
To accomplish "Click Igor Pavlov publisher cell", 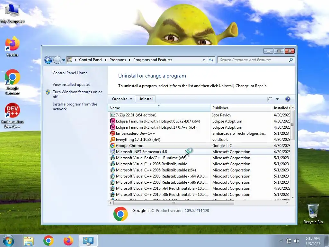I will pyautogui.click(x=241, y=115).
